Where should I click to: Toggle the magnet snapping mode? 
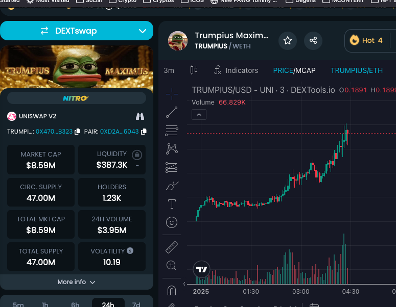point(172,291)
